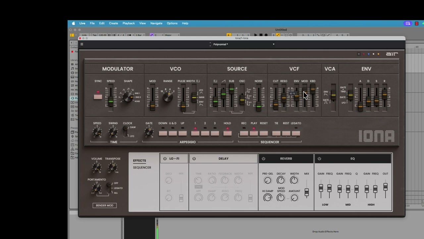Toggle arpeggio octave 3 button

[x=215, y=133]
